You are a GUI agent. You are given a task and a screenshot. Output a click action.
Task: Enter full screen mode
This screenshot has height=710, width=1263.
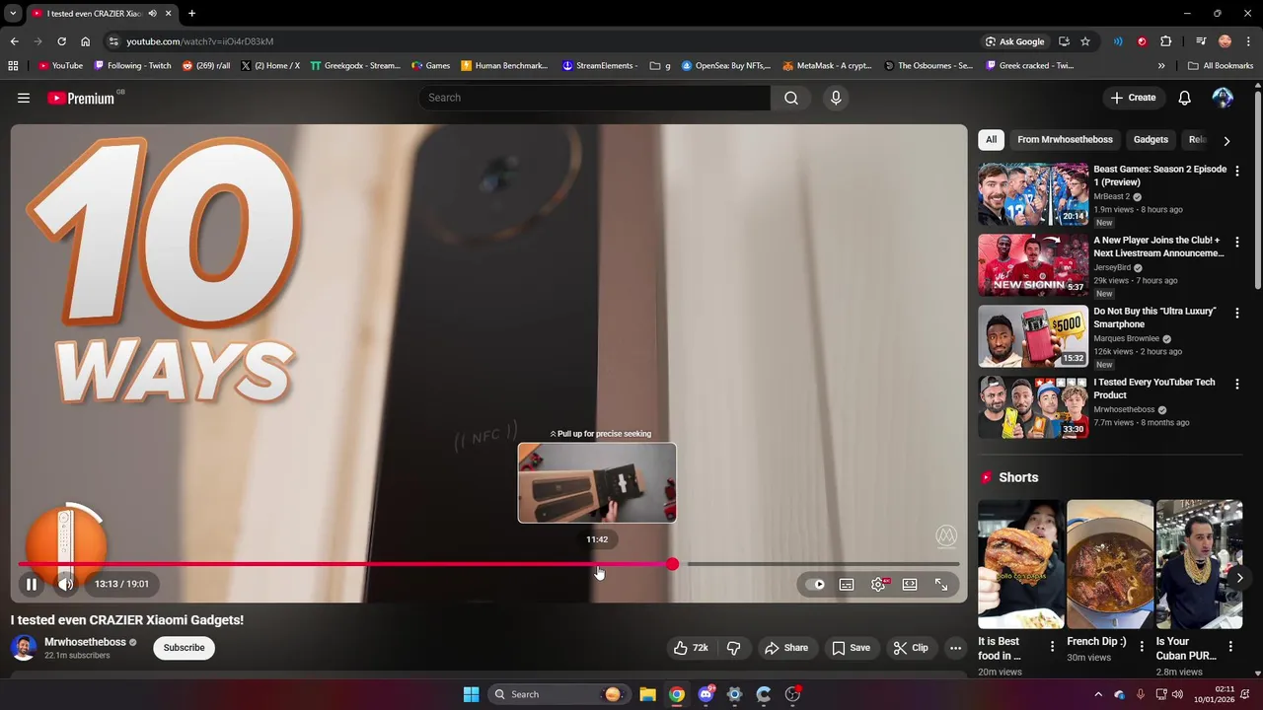pyautogui.click(x=941, y=585)
